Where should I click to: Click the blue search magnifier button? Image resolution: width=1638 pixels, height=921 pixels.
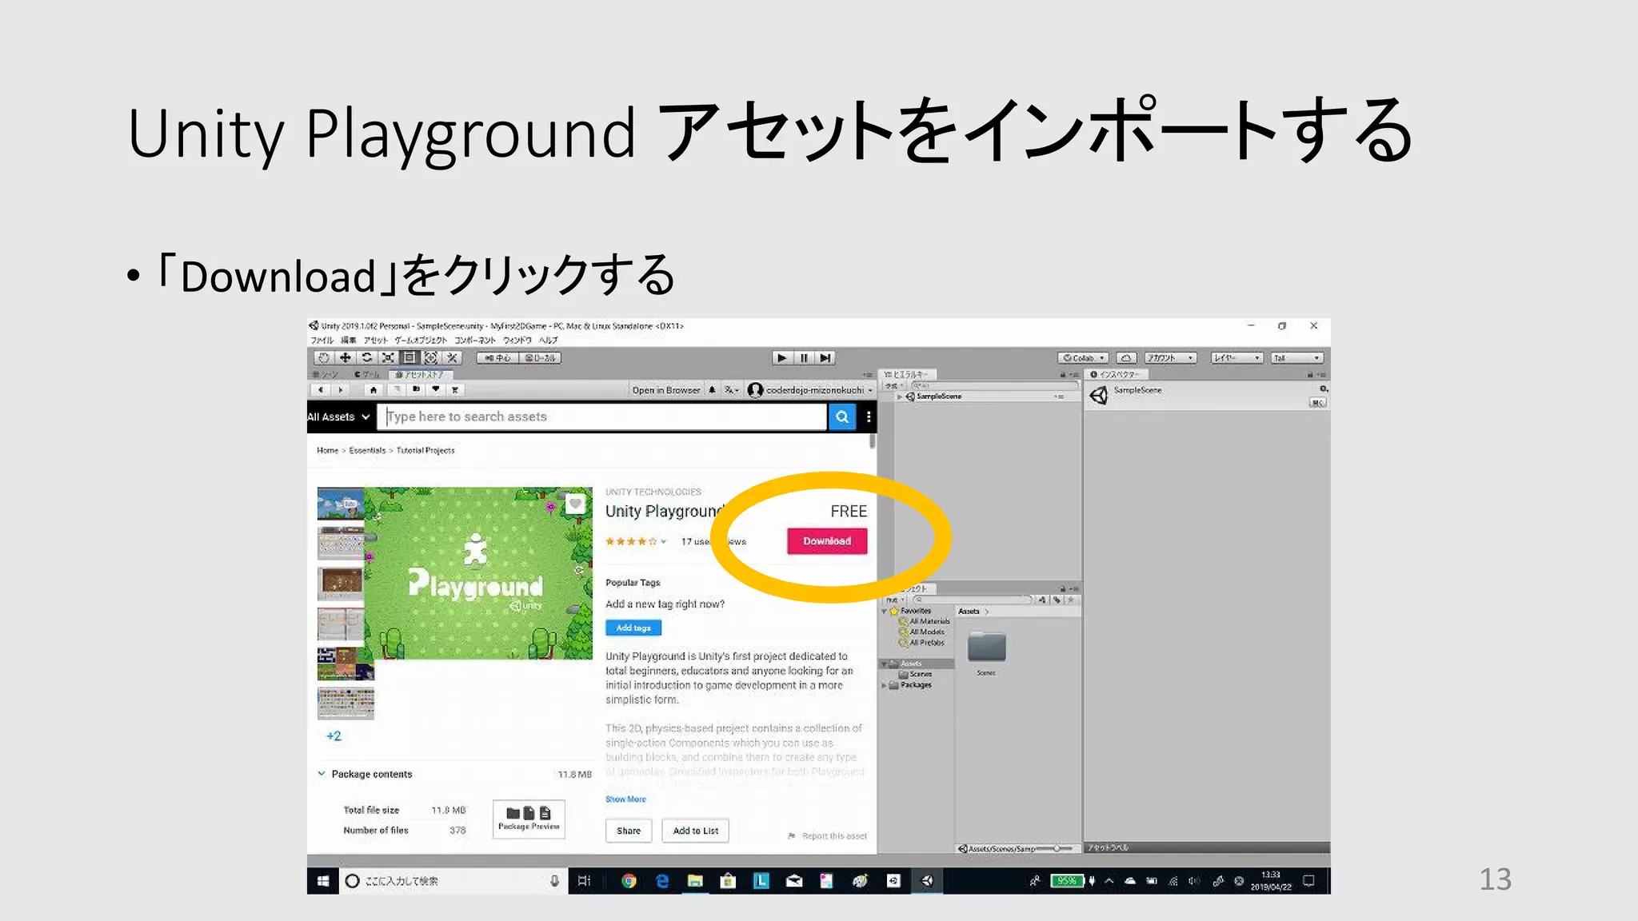coord(842,417)
